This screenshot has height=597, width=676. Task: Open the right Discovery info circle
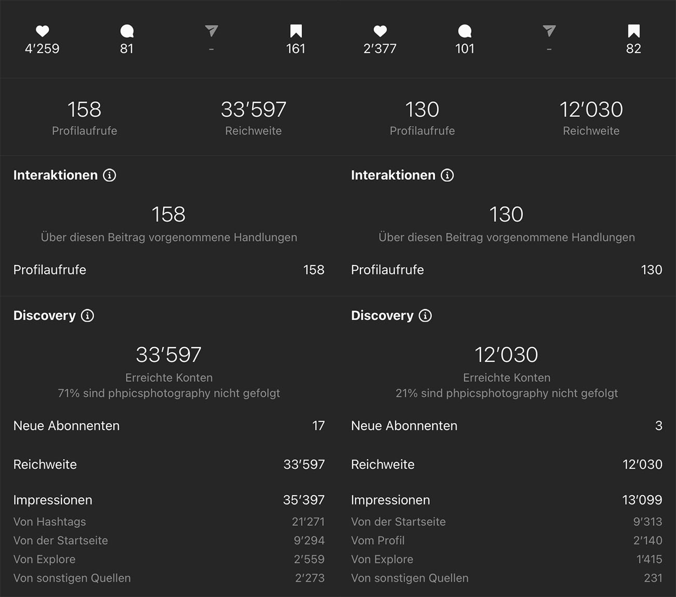[425, 315]
